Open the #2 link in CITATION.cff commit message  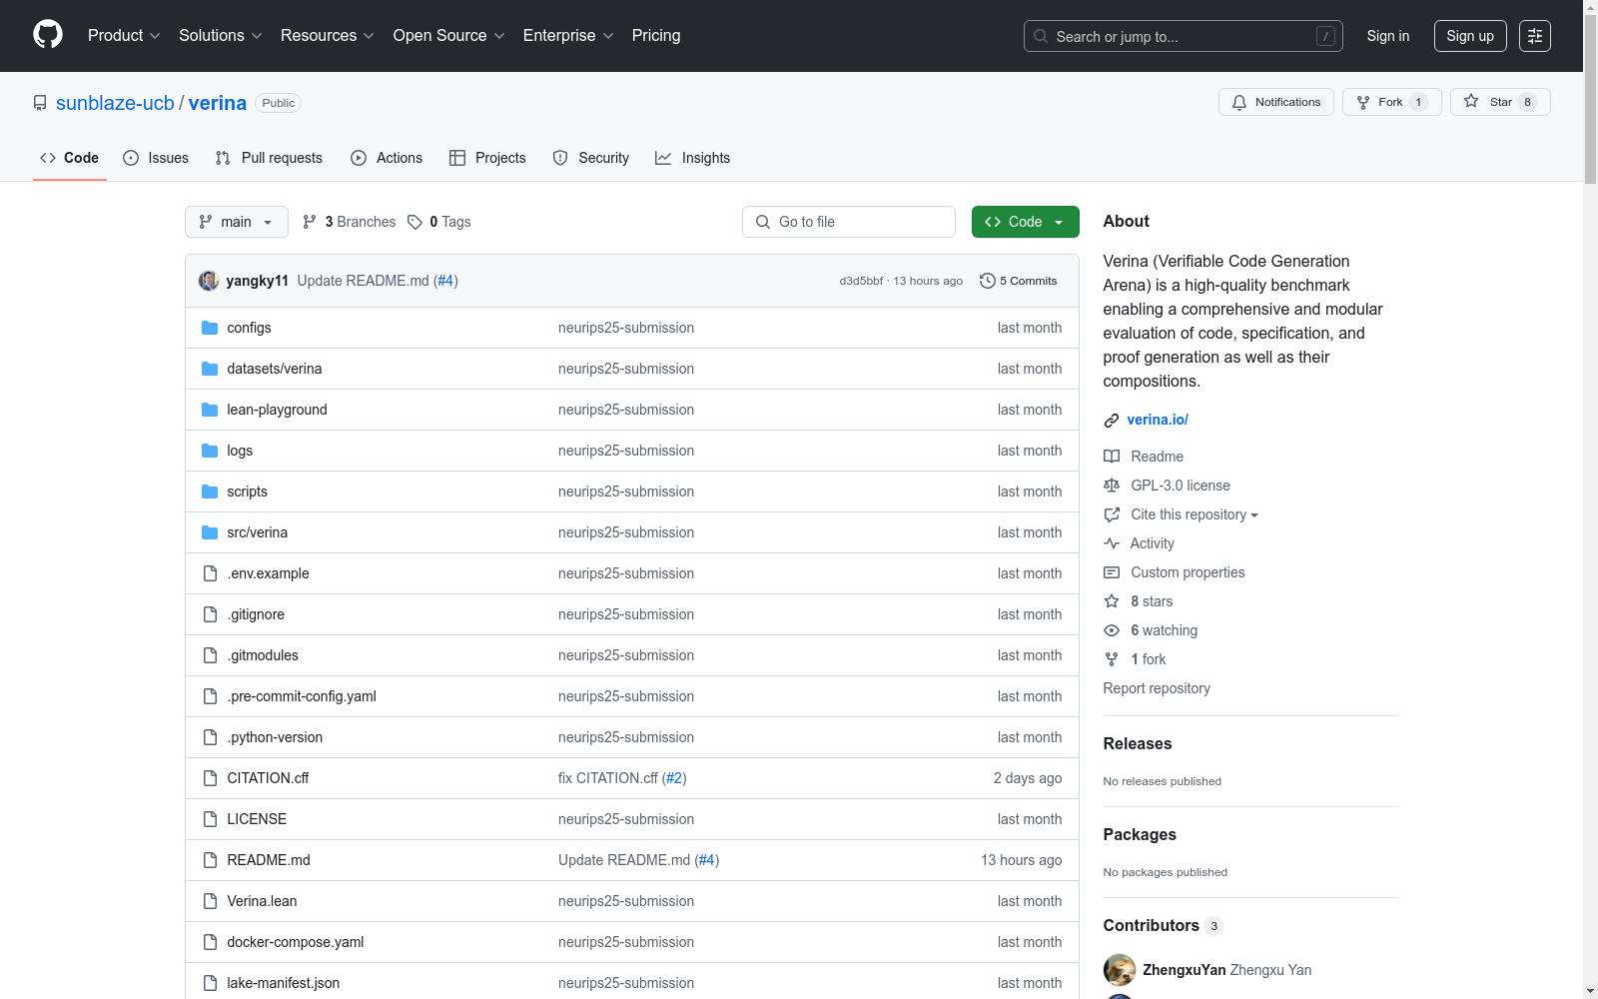pos(674,778)
